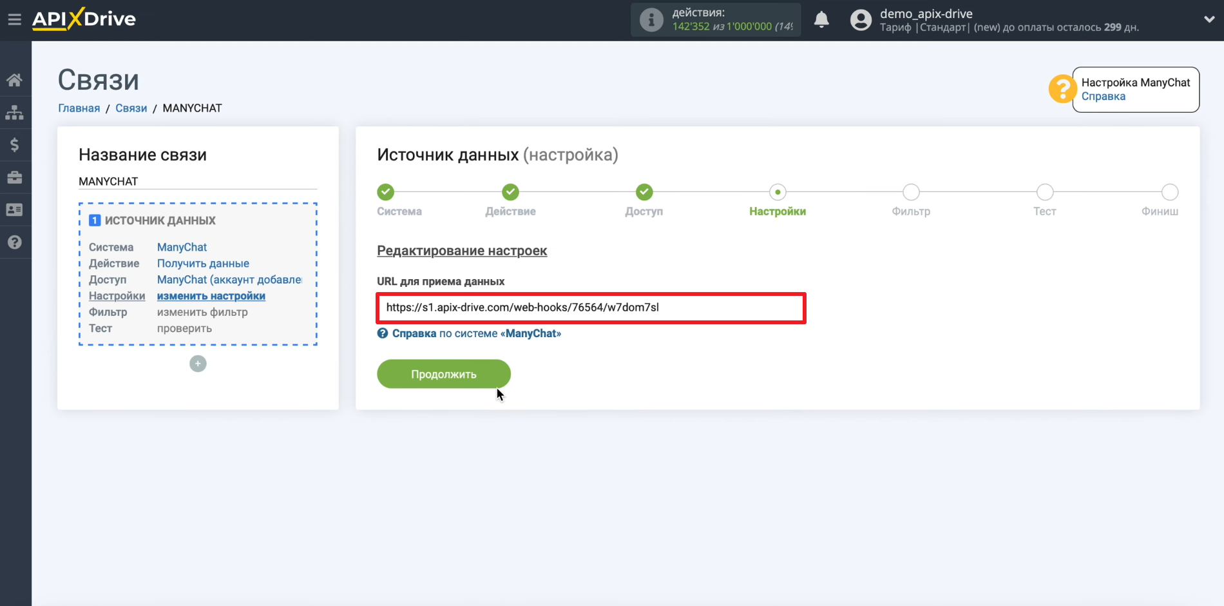Screen dimensions: 1224x606
Task: Click the actions info icon
Action: point(651,20)
